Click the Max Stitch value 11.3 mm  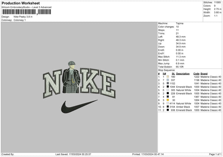coord(181,57)
